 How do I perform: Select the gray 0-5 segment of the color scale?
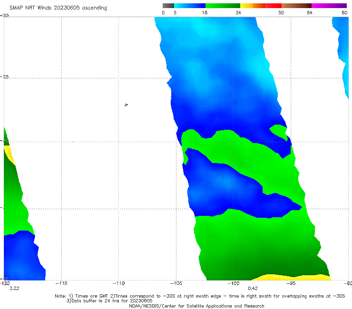[168, 6]
